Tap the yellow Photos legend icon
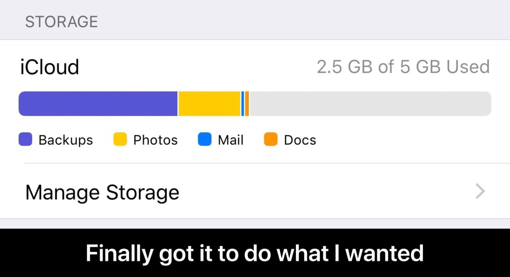Viewport: 510px width, 277px height. coord(120,140)
